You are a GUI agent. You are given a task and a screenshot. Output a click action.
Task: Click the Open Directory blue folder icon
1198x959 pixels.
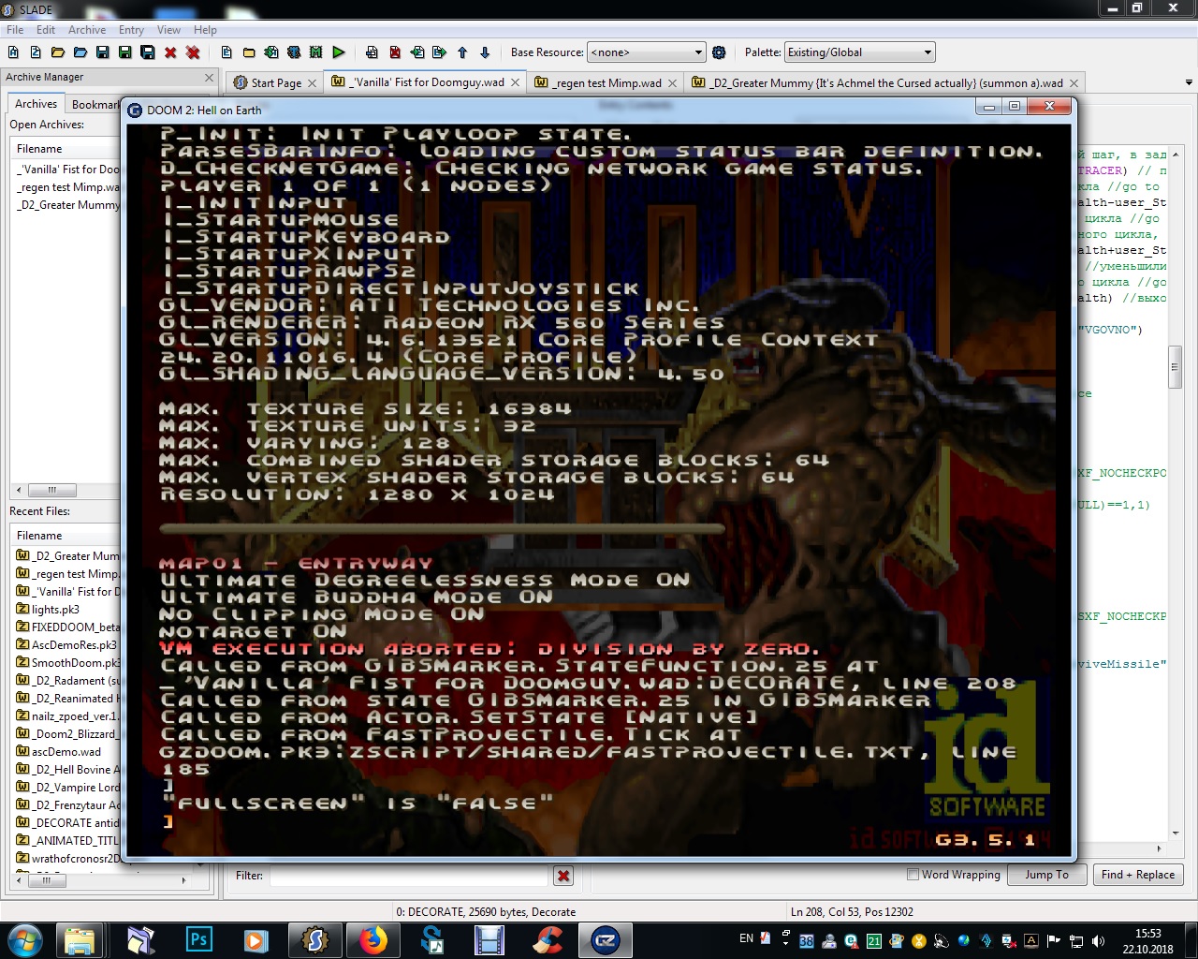(x=80, y=52)
